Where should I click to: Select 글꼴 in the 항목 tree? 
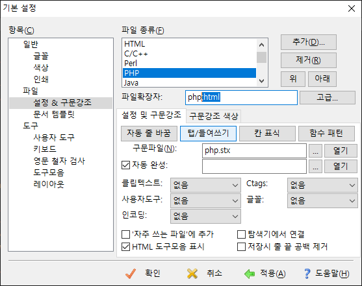41,56
